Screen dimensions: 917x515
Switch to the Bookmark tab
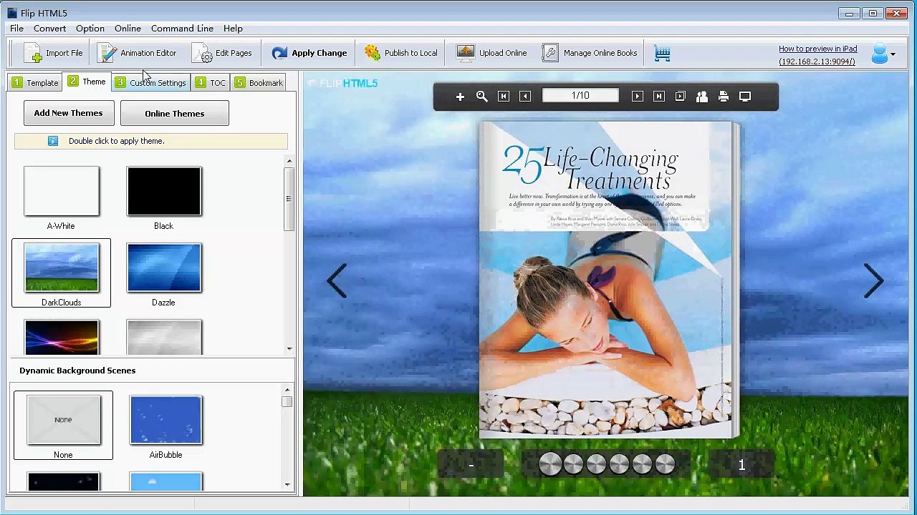point(259,83)
